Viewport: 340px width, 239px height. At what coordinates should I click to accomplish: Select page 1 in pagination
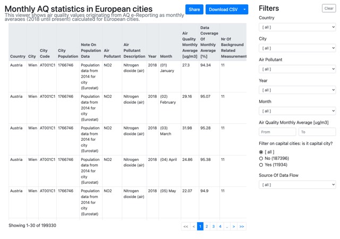pos(200,226)
